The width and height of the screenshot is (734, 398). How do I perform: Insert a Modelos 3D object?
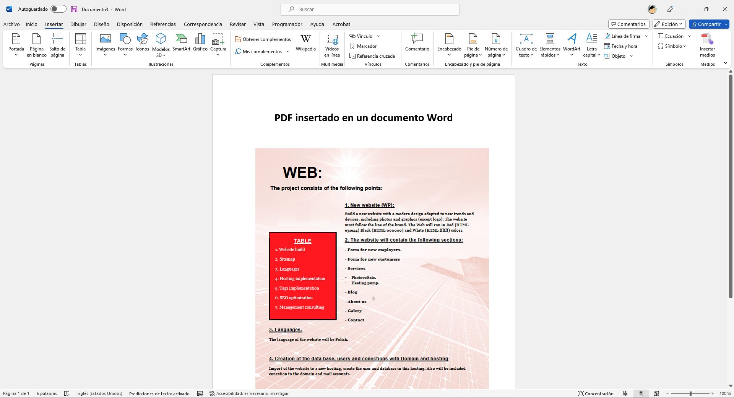[x=161, y=45]
